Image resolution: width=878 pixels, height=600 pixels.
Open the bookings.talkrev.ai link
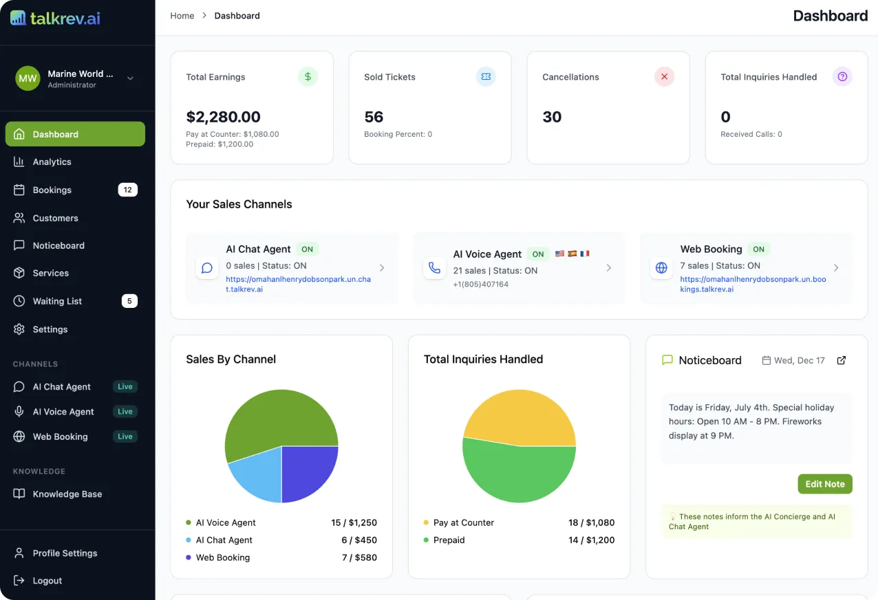point(753,285)
